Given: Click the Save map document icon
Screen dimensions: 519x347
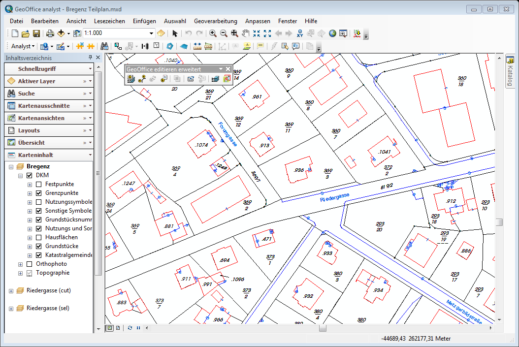Looking at the screenshot, I should click(36, 33).
